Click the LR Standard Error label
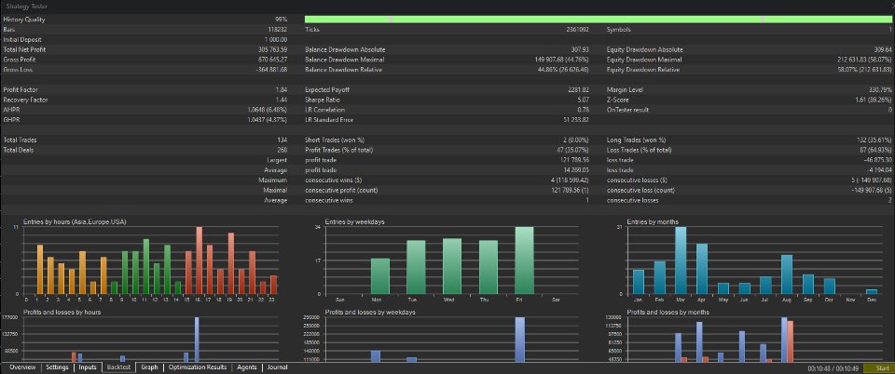 tap(329, 120)
